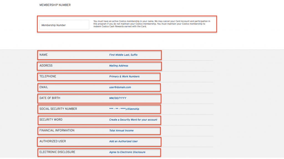Expand the SECURITY WORD section heading
This screenshot has height=159, width=284.
(51, 120)
